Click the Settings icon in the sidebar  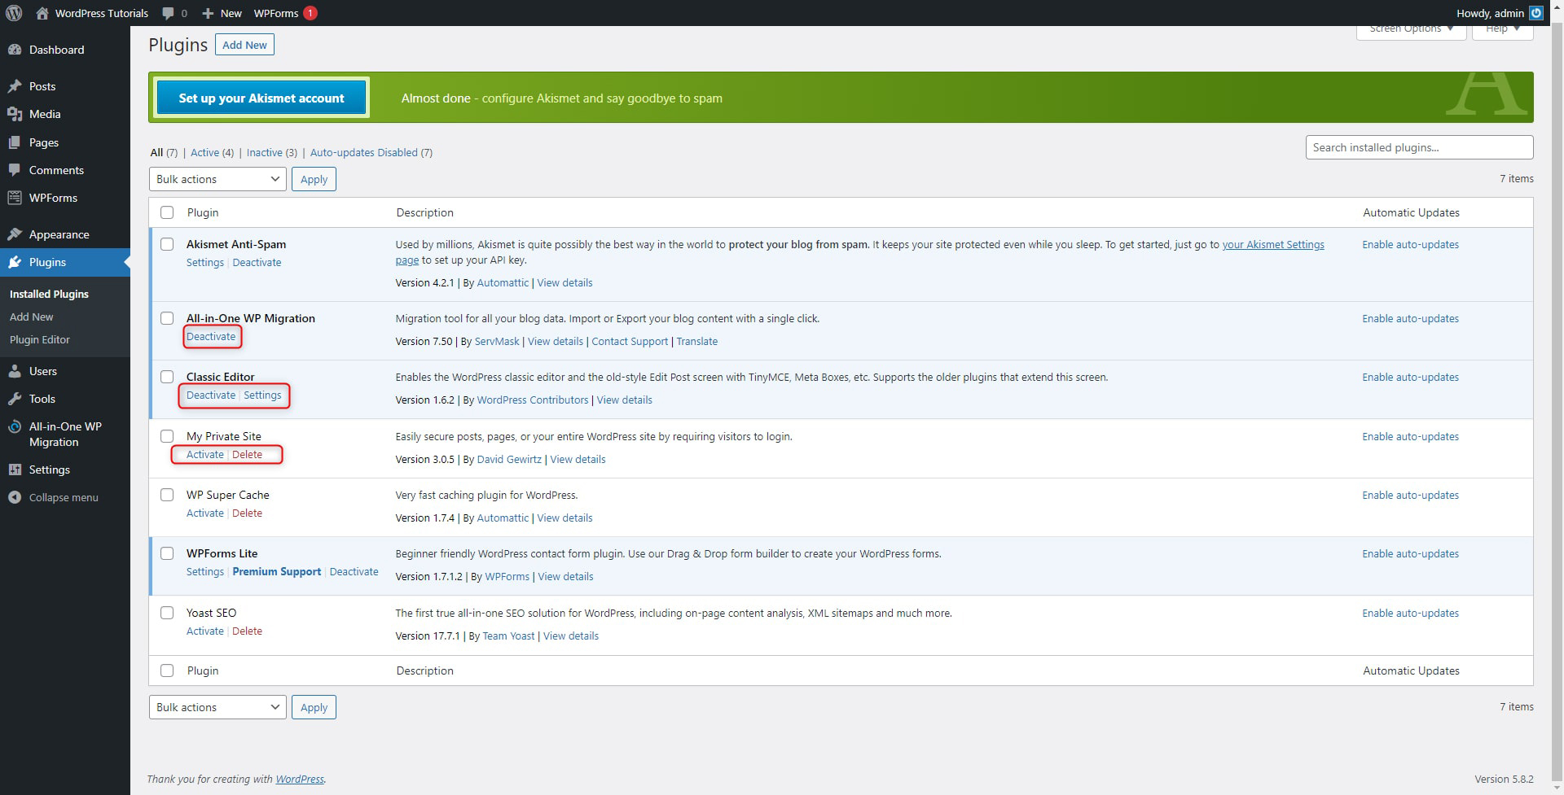pyautogui.click(x=15, y=470)
